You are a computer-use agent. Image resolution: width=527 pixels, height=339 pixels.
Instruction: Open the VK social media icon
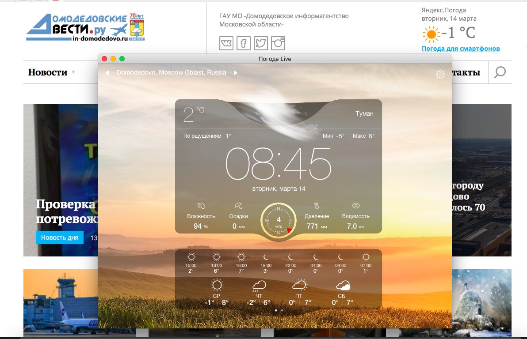tap(226, 43)
